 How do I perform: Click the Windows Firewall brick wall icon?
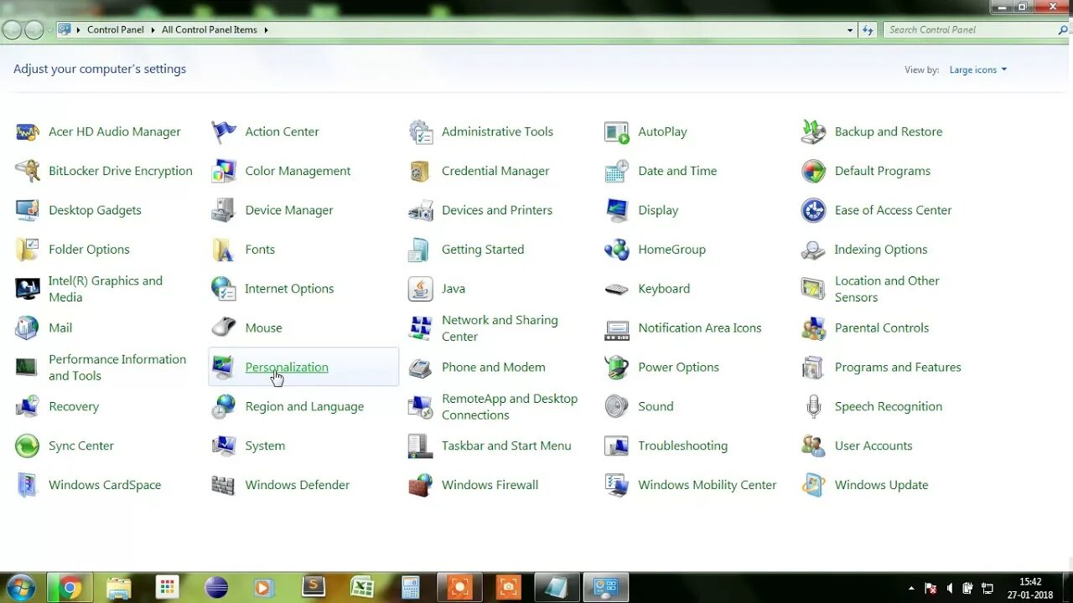pos(421,485)
